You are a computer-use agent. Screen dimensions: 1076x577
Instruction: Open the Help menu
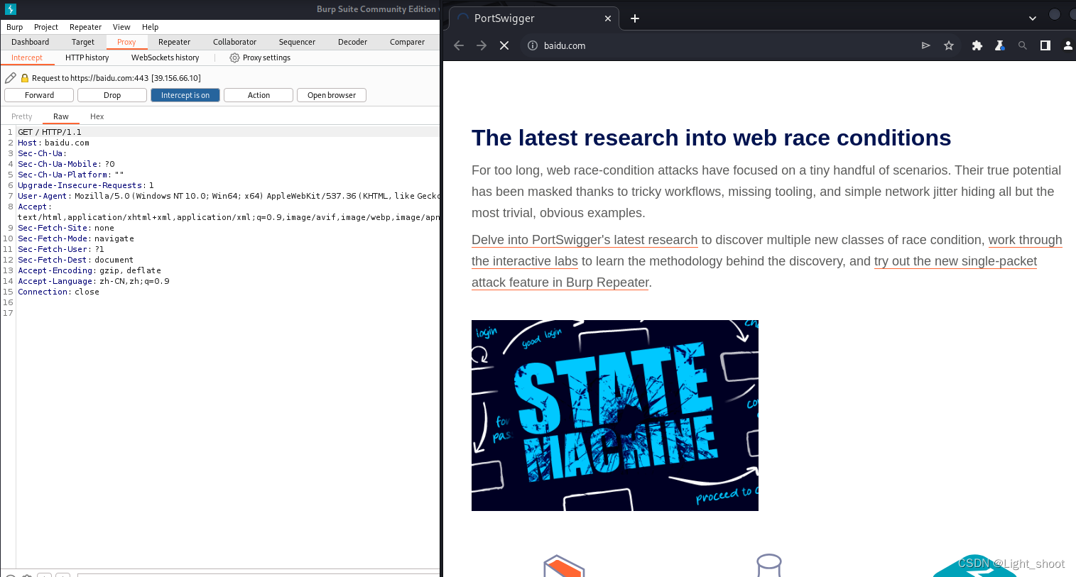(x=151, y=27)
